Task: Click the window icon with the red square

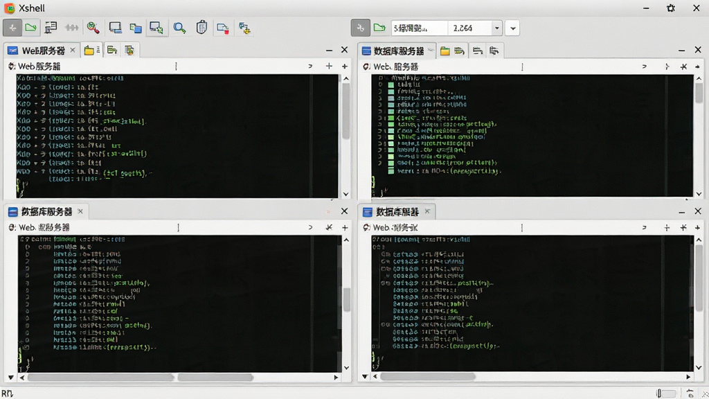Action: (222, 28)
